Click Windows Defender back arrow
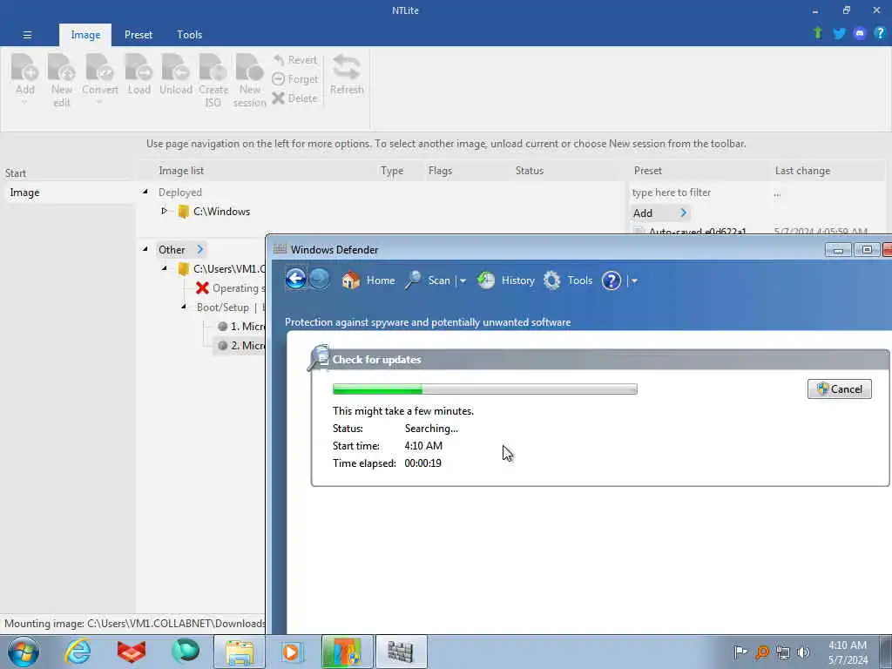Image resolution: width=892 pixels, height=669 pixels. point(296,279)
